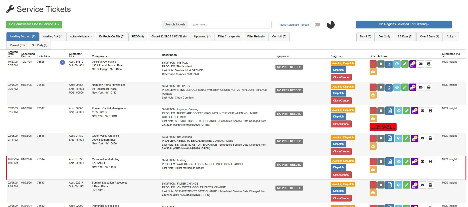Screen dimensions: 468x207
Task: Click the wrench icon beside Service Tickets title
Action: pyautogui.click(x=10, y=9)
